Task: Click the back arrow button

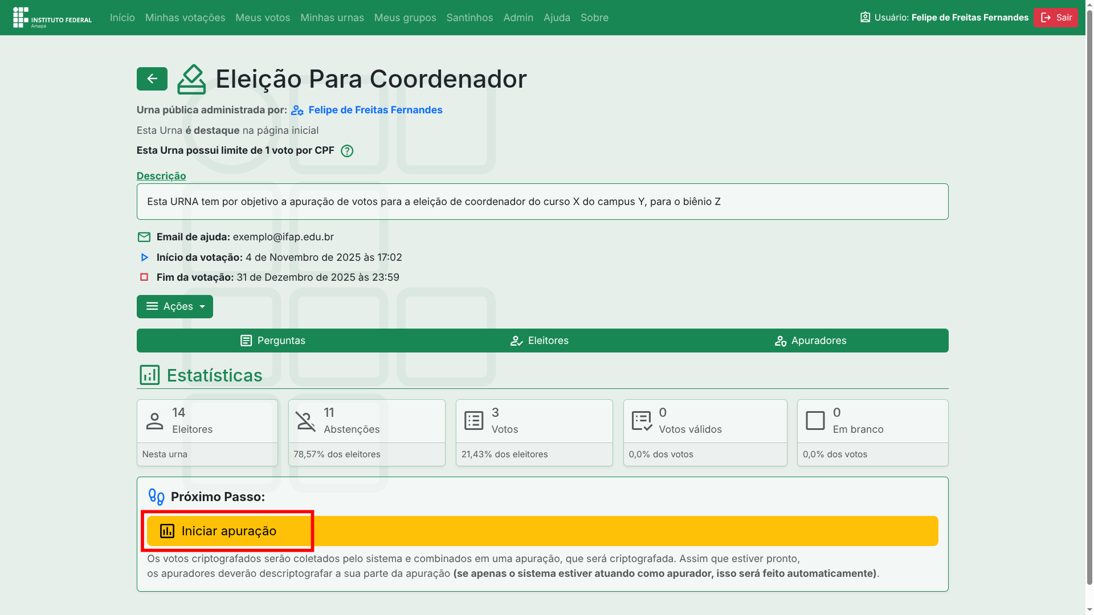Action: [x=152, y=79]
